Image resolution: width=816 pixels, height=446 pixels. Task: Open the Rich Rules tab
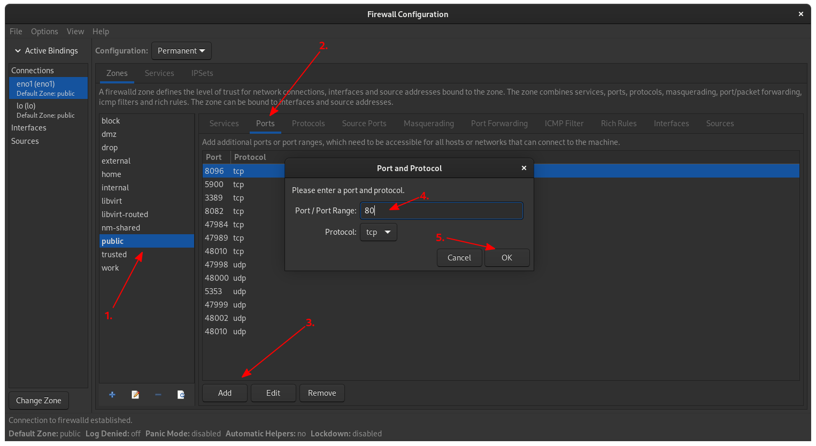click(x=619, y=123)
